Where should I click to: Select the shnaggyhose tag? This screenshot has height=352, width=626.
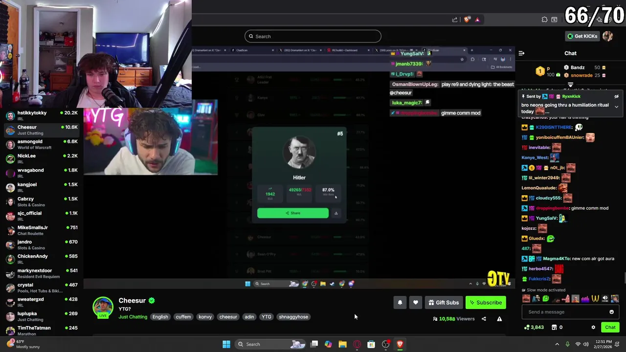pos(293,317)
